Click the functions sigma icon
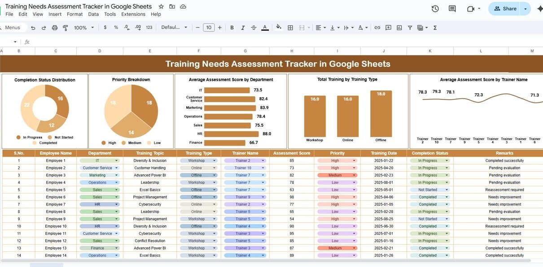Viewport: 543px width, 267px height. pos(435,28)
